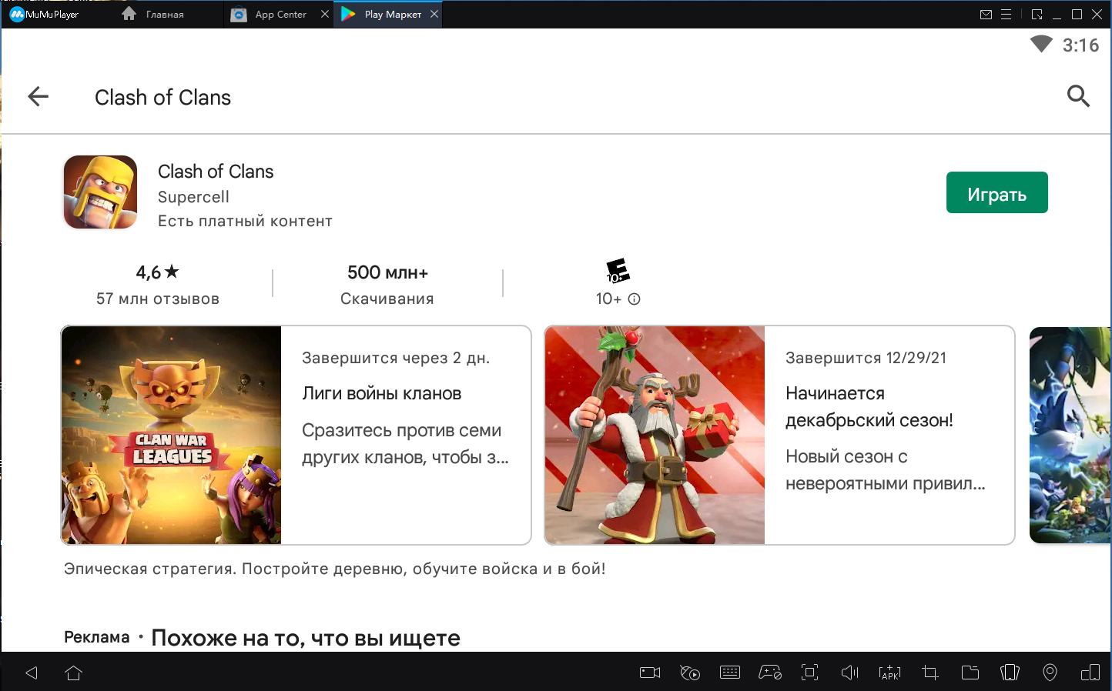Click the green Играть button
The image size is (1112, 691).
point(996,192)
